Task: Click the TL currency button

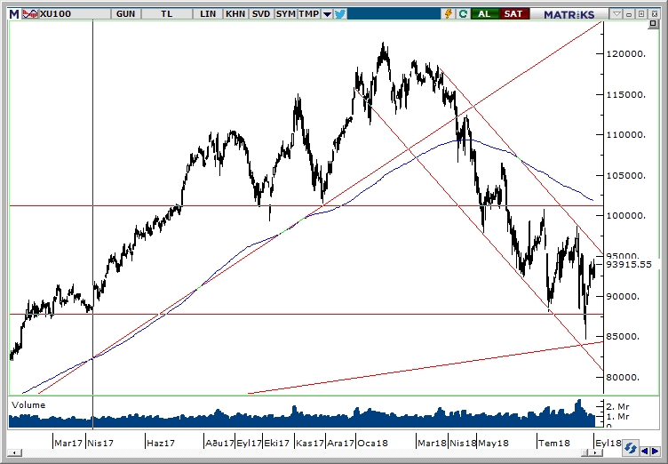Action: [x=167, y=14]
